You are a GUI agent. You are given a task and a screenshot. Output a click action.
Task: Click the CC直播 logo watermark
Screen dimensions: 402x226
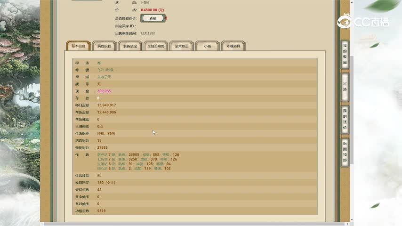[362, 21]
